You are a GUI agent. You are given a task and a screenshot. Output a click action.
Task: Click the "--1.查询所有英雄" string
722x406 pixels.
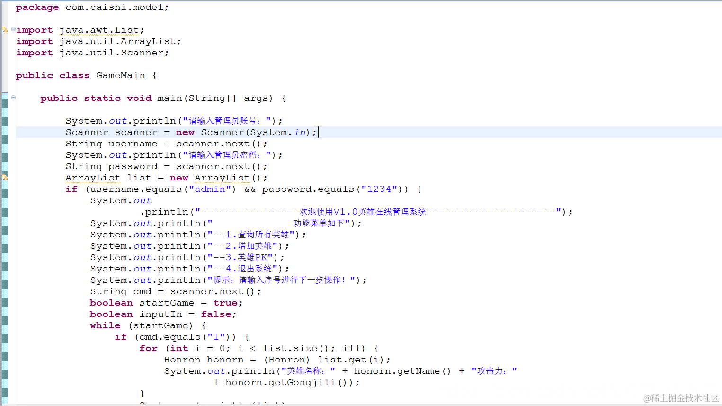[251, 235]
